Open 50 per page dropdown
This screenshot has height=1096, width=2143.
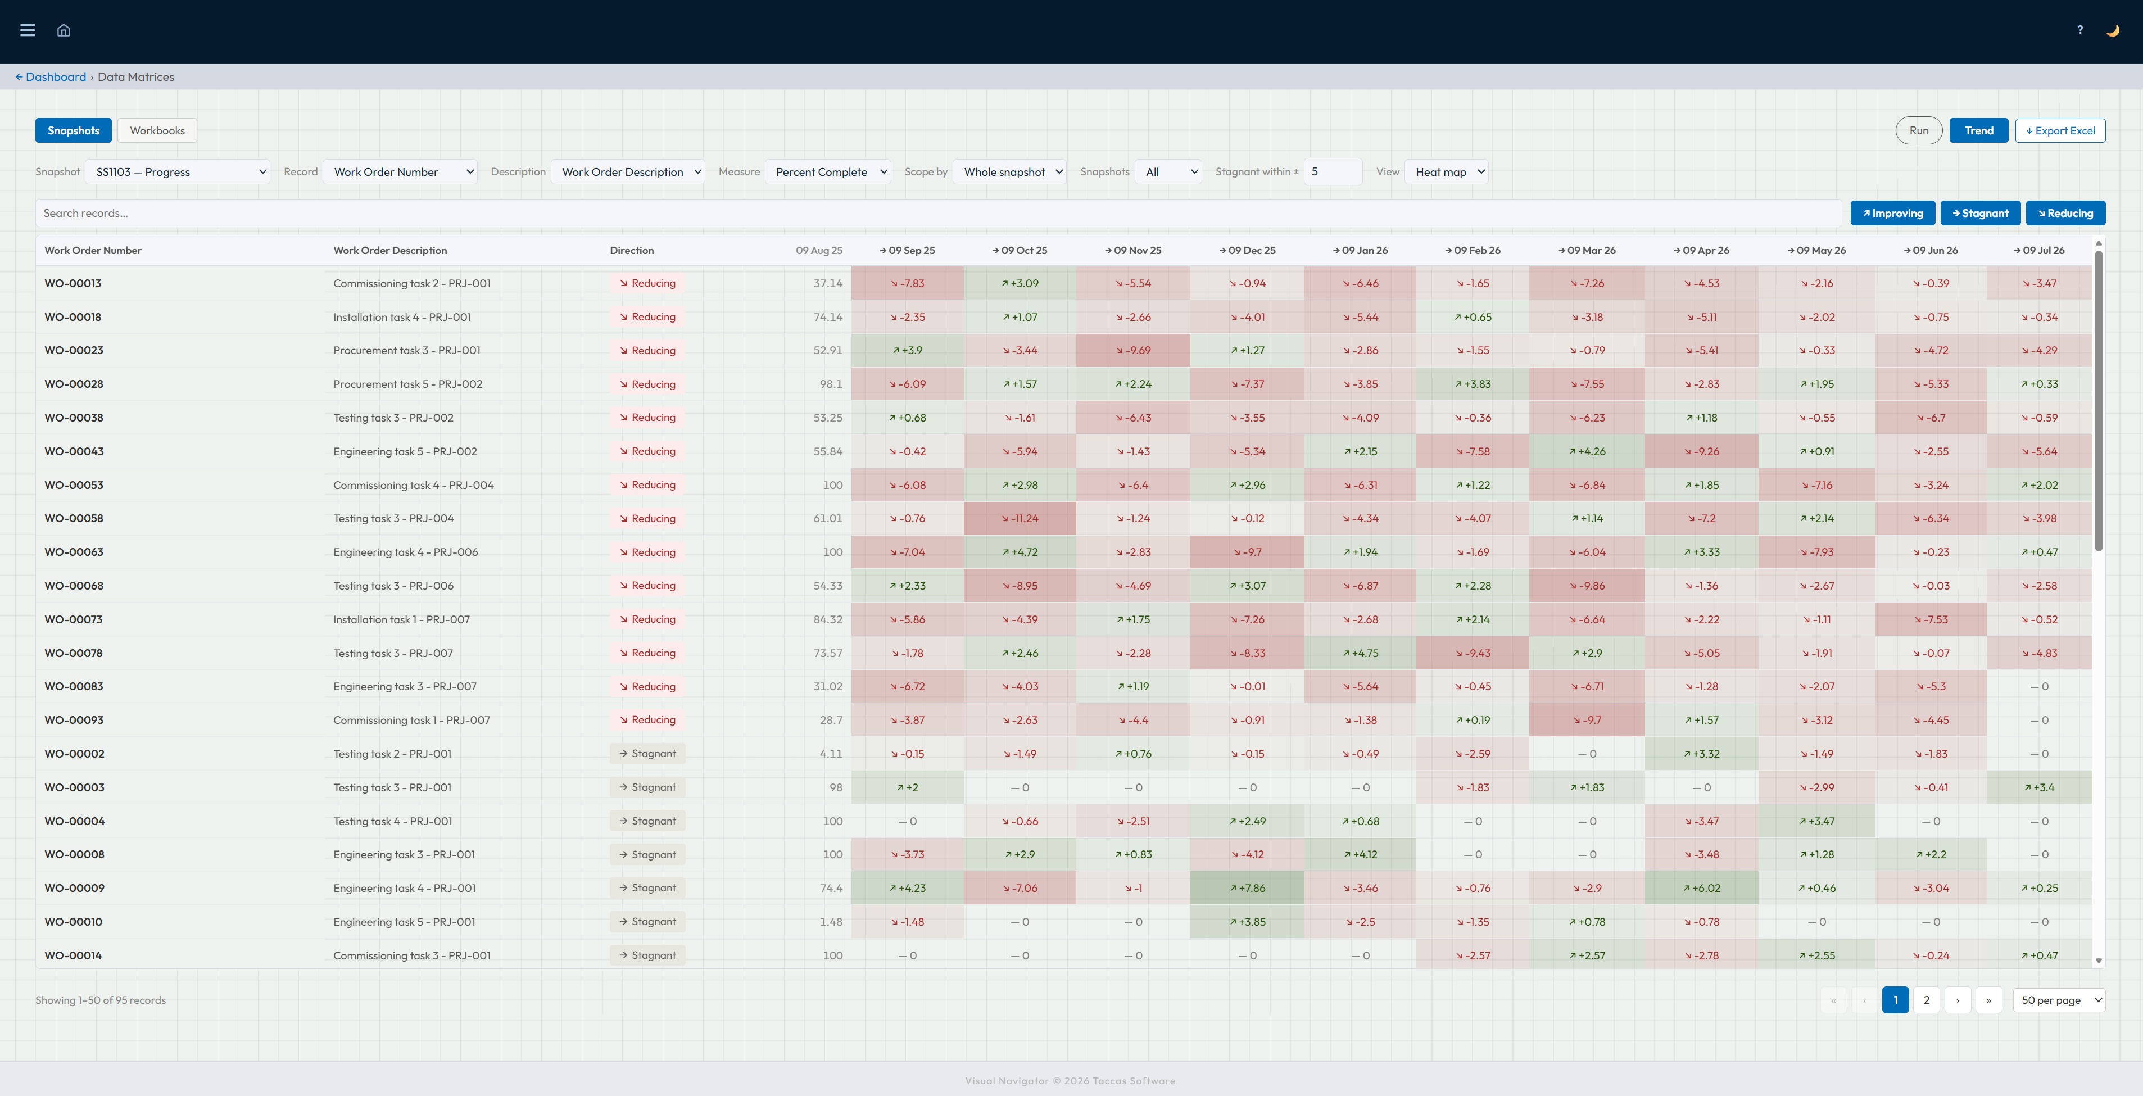pos(2058,1000)
